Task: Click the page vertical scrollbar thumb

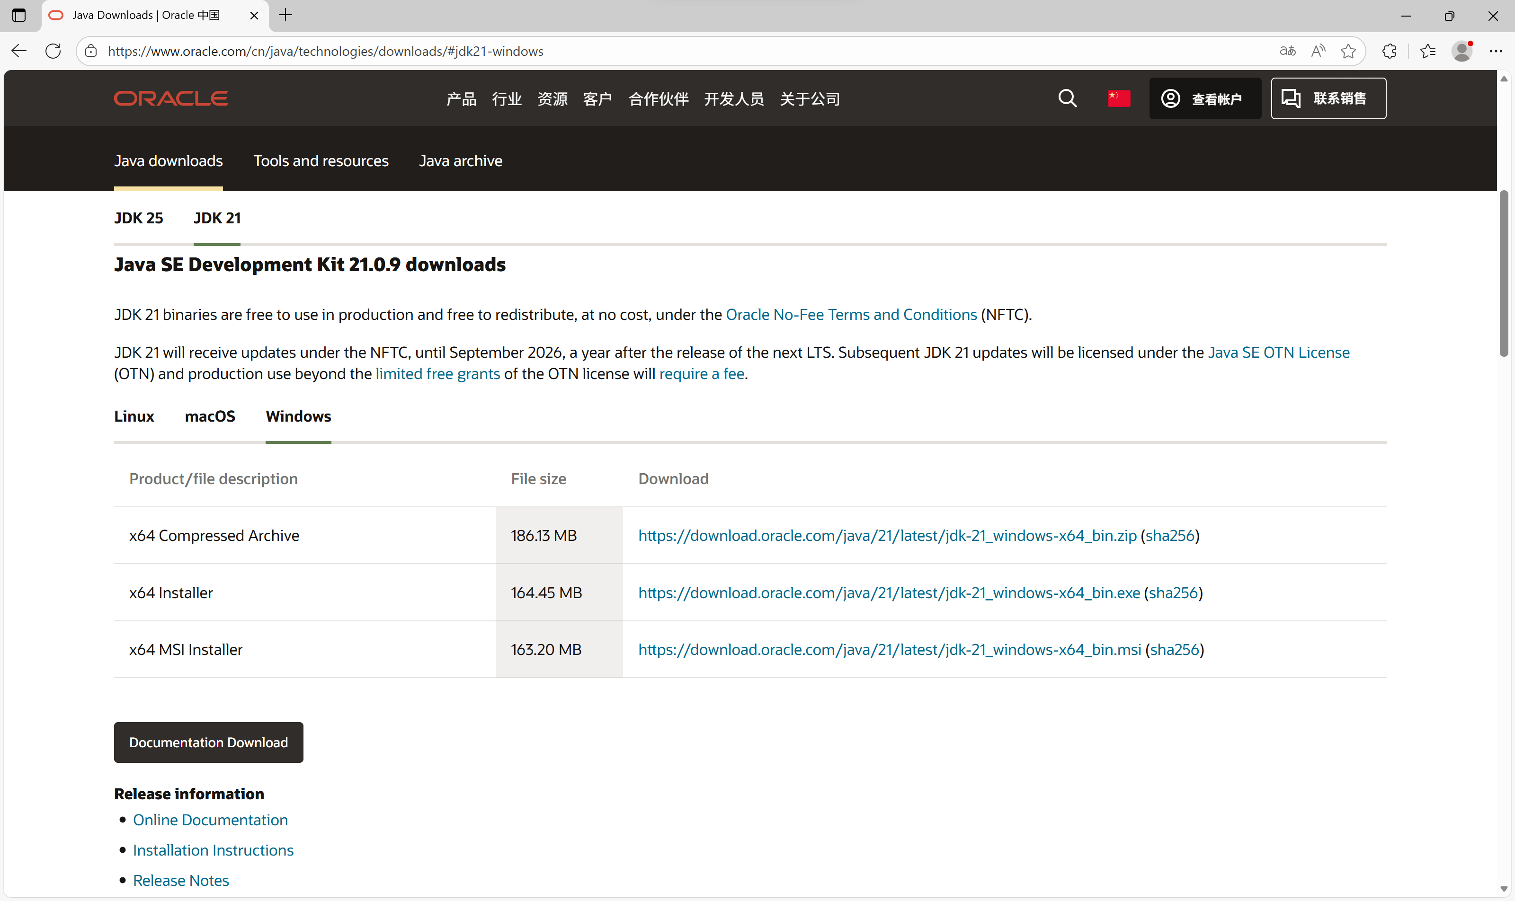Action: 1504,273
